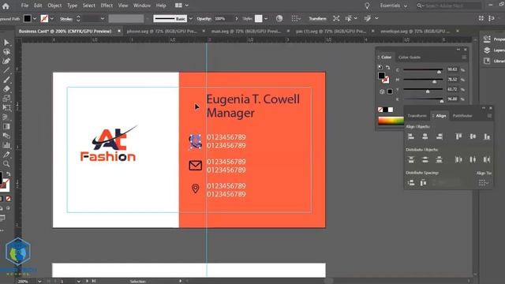The width and height of the screenshot is (505, 284).
Task: Switch to the envelope.svg document tab
Action: tap(415, 32)
